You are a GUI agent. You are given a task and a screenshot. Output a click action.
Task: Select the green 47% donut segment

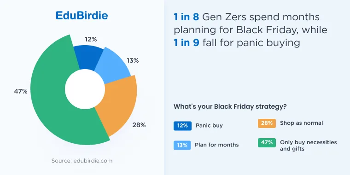coord(51,94)
